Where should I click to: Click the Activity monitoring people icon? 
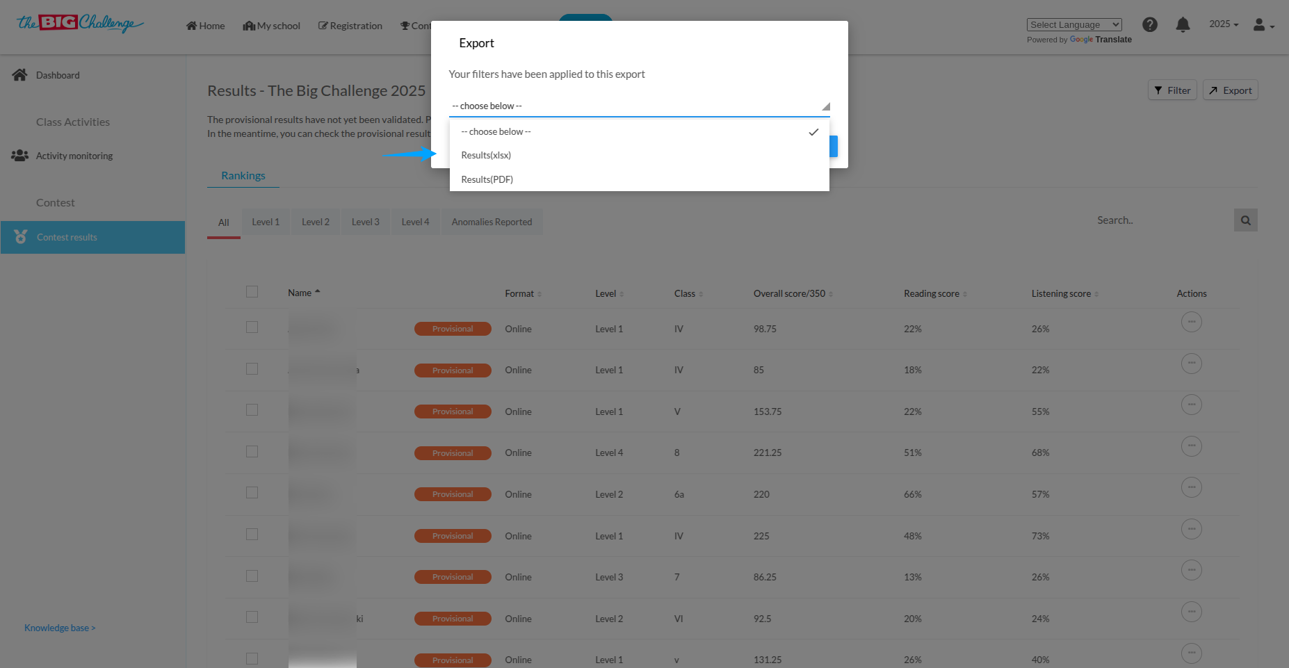[x=19, y=156]
